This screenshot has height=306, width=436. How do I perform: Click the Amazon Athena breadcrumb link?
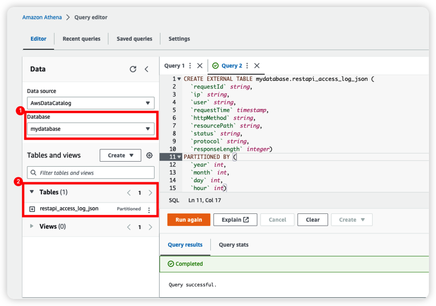(x=42, y=17)
